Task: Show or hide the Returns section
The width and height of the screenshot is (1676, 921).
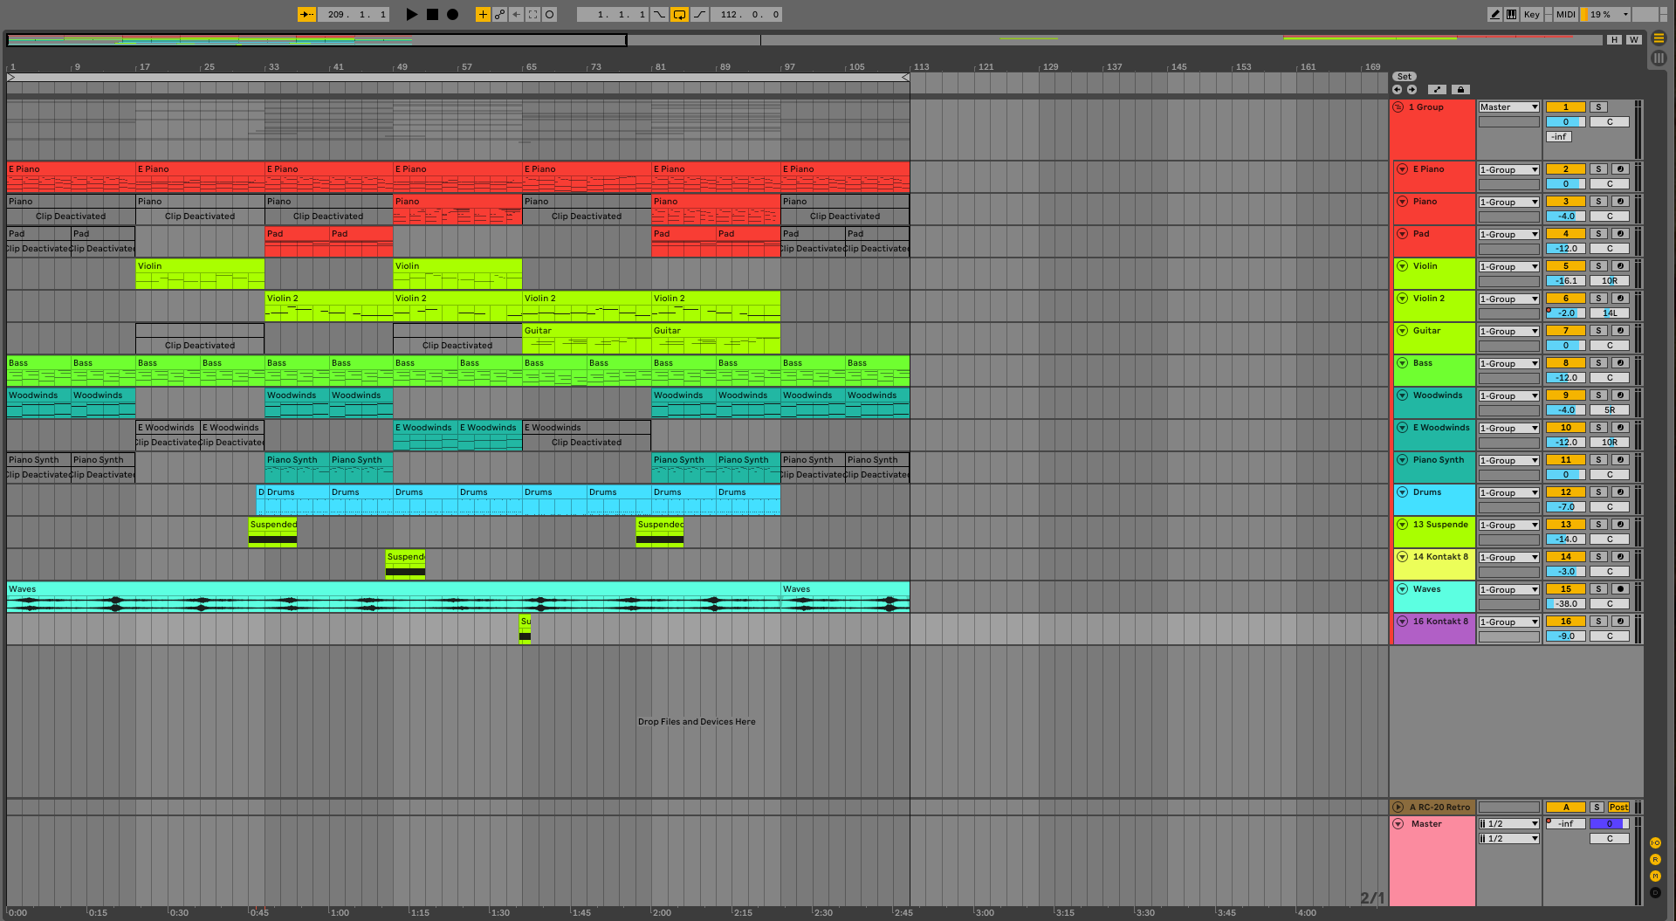Action: 1655,860
